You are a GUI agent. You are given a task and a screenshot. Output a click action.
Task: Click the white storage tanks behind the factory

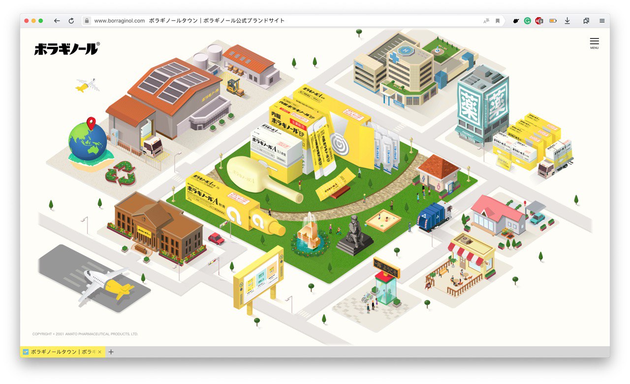click(207, 57)
